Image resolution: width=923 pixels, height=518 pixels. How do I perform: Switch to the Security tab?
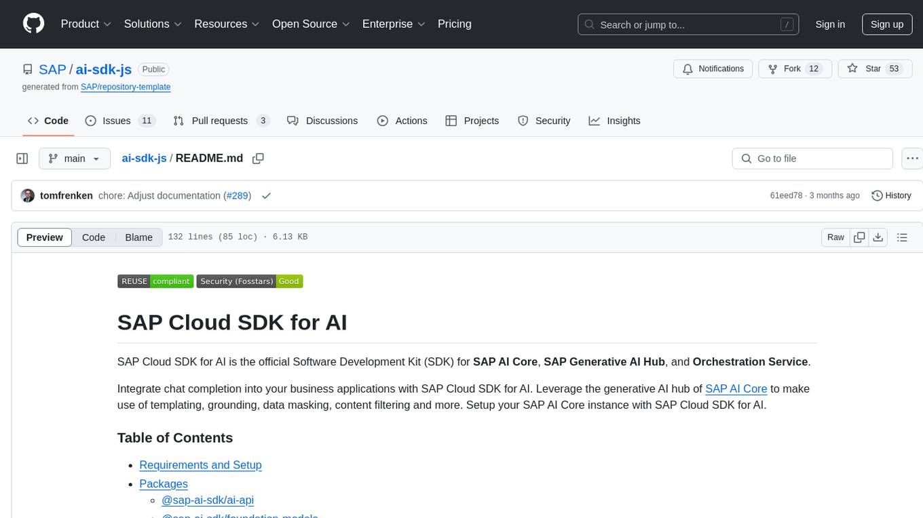544,121
